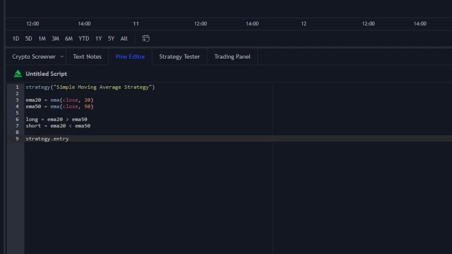Click line number 5 in the gutter
Viewport: 452px width, 254px height.
coord(17,113)
